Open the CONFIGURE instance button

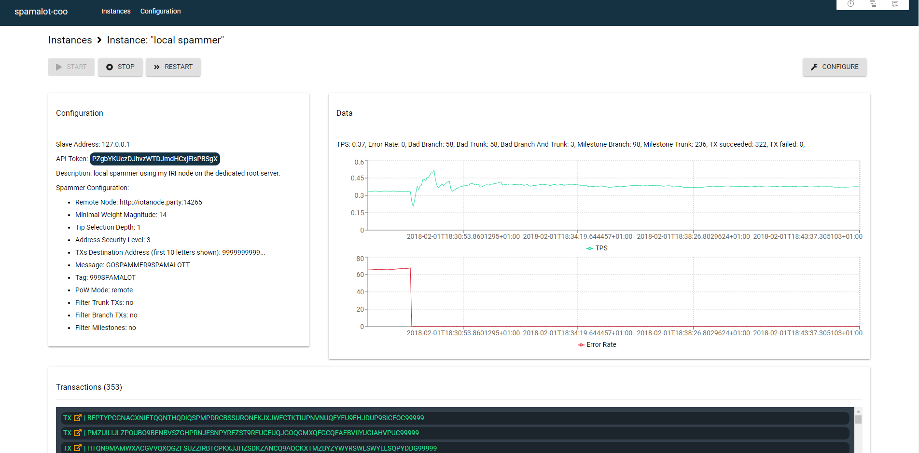835,67
